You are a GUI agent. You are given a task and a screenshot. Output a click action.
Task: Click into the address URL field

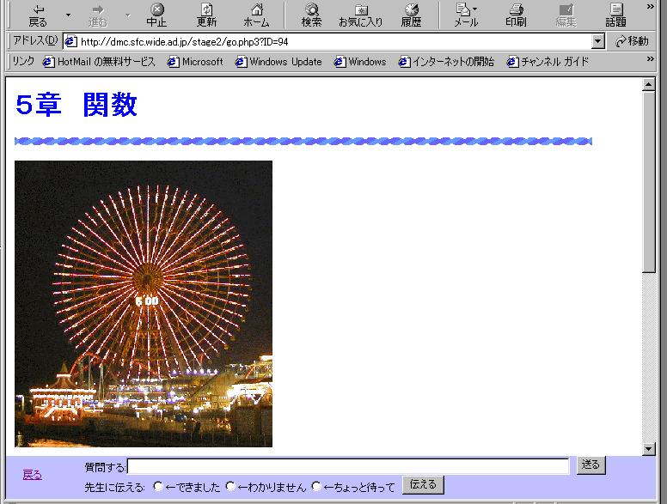(333, 42)
